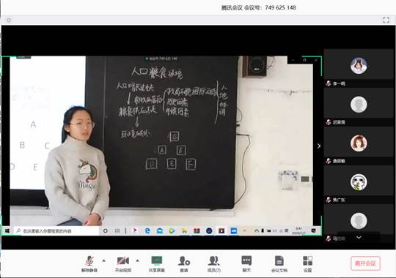Select participant 袁丽敏's avatar
The image size is (396, 278).
(359, 143)
